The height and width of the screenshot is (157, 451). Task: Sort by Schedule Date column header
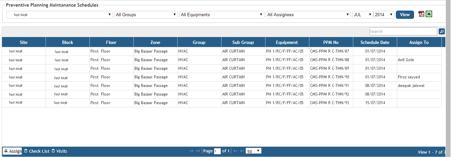click(x=375, y=42)
